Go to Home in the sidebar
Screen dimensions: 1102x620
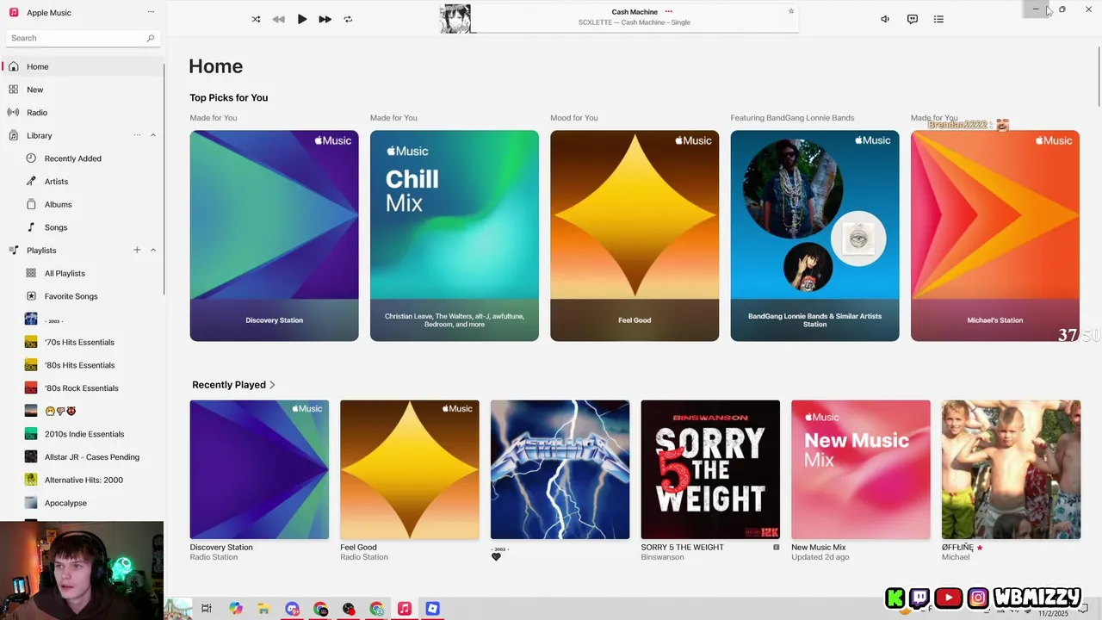[82, 66]
